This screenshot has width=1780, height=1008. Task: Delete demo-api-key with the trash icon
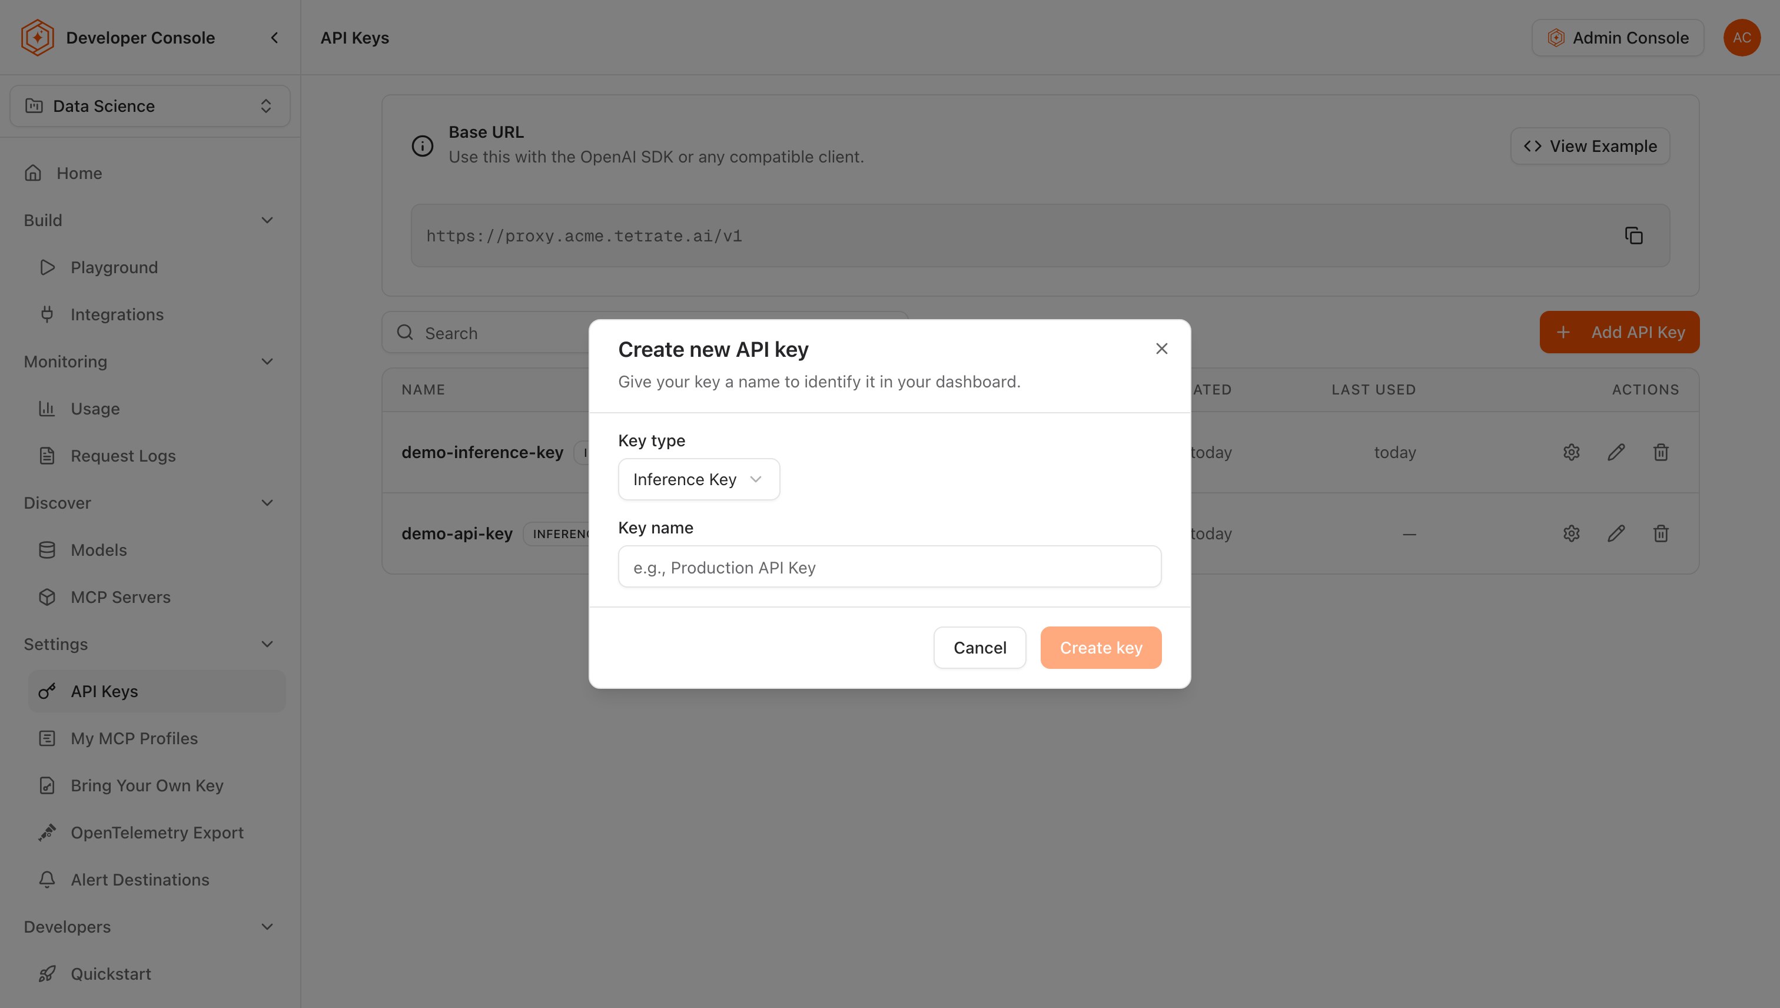click(1661, 533)
